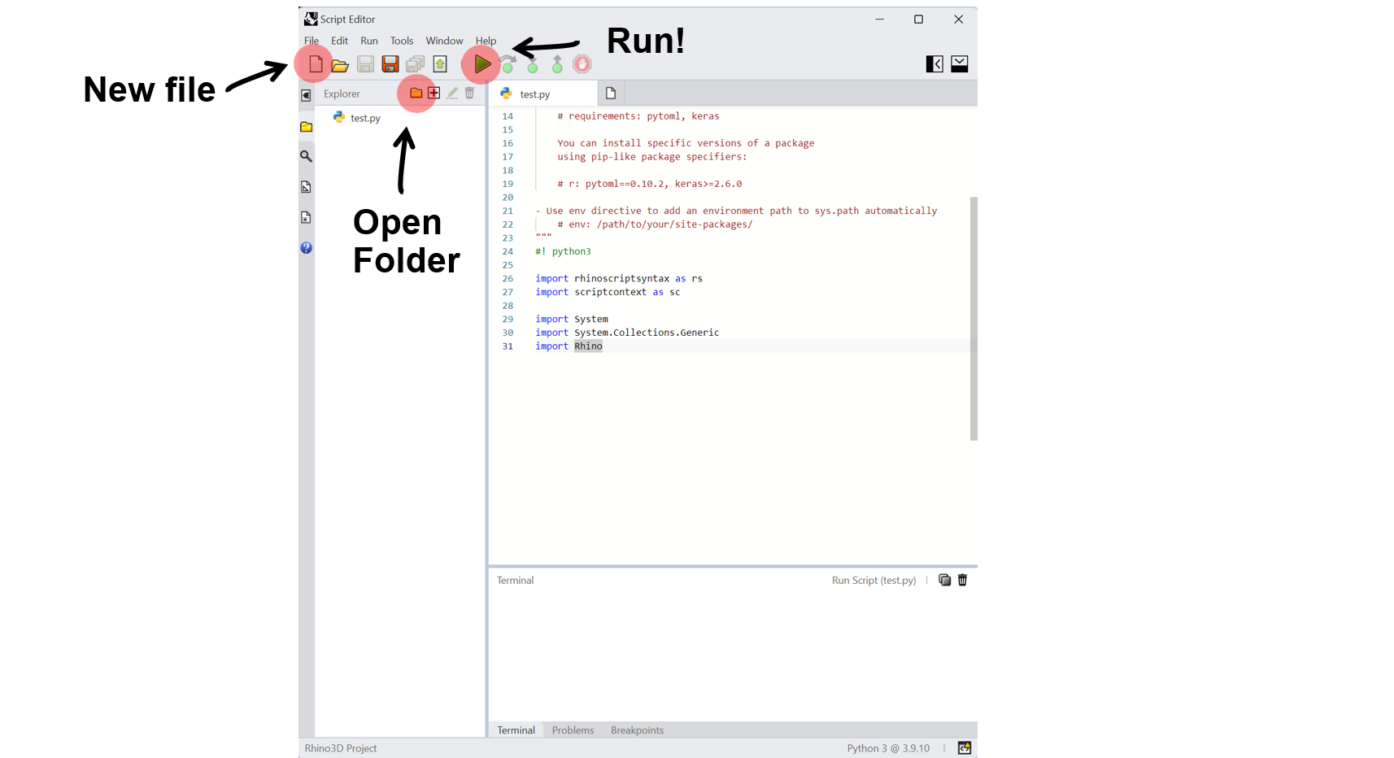Click the editor's vertical scrollbar
The width and height of the screenshot is (1394, 758).
[974, 317]
